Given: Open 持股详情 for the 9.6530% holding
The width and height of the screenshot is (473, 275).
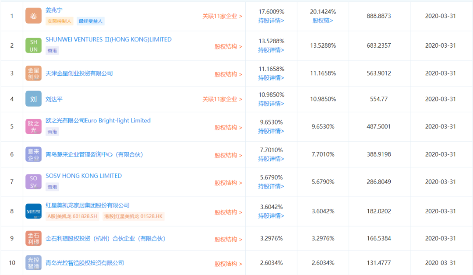Looking at the screenshot, I should (271, 131).
